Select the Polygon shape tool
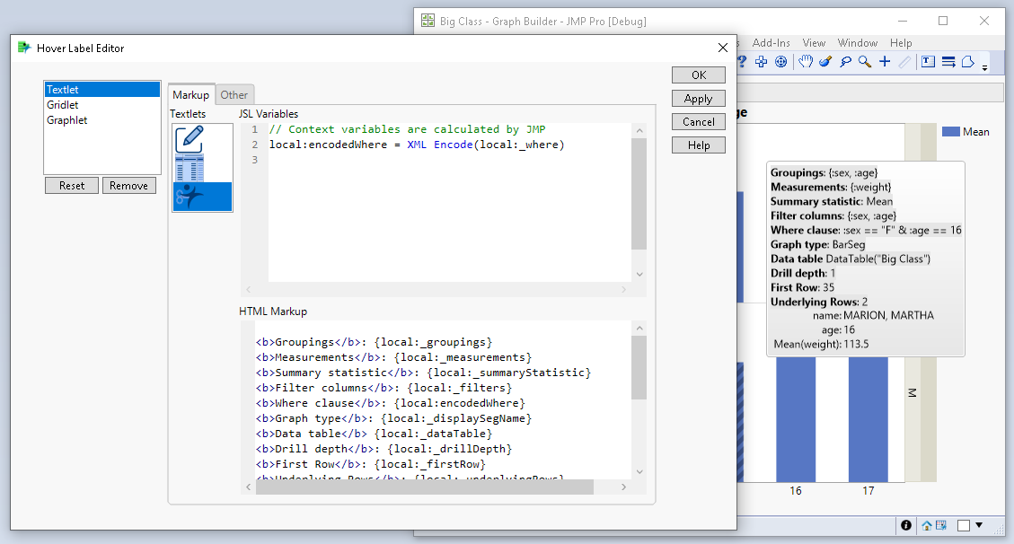1014x544 pixels. (967, 62)
